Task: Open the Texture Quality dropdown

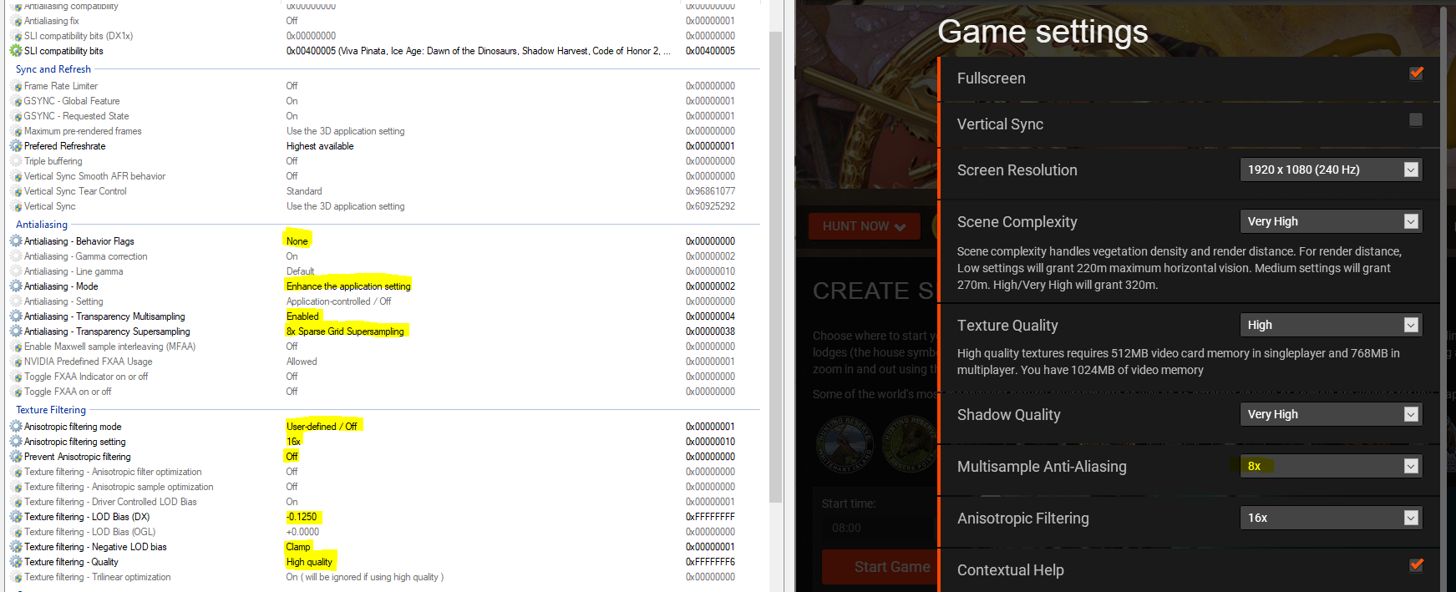Action: 1331,325
